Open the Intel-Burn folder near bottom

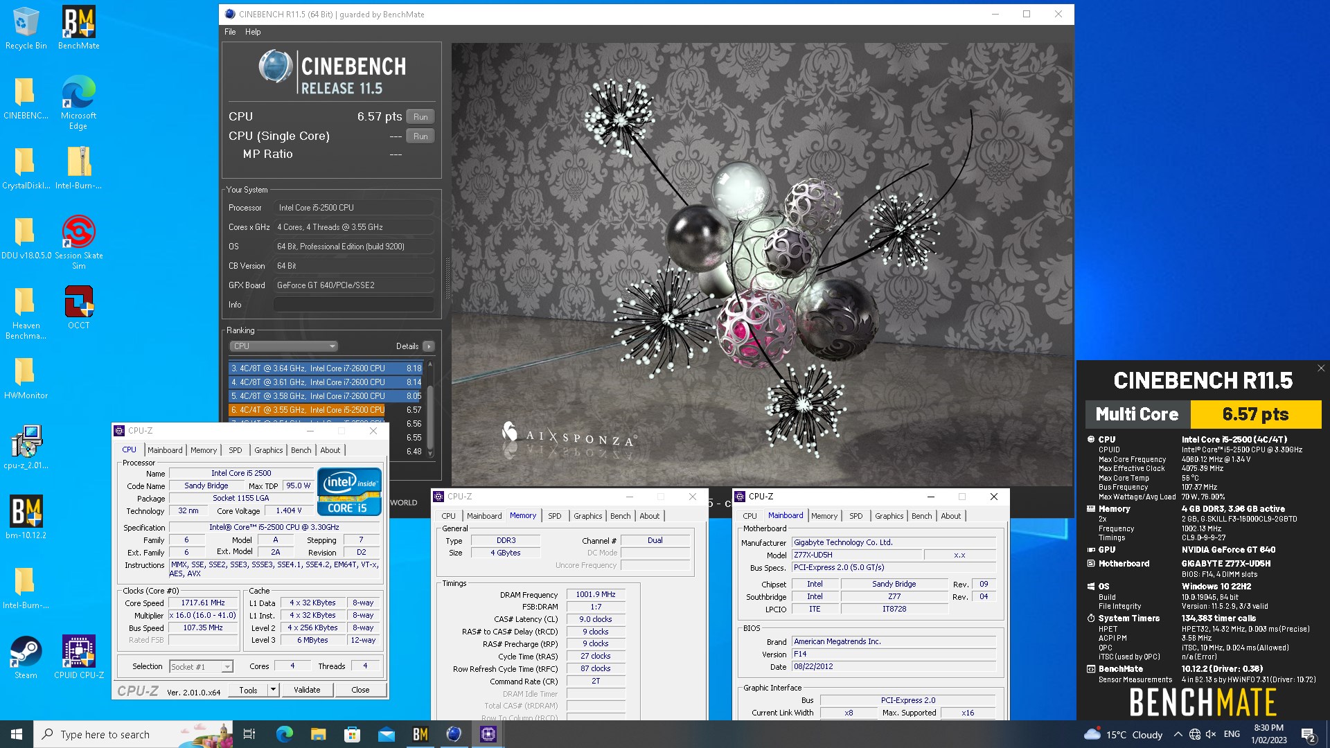[x=26, y=588]
